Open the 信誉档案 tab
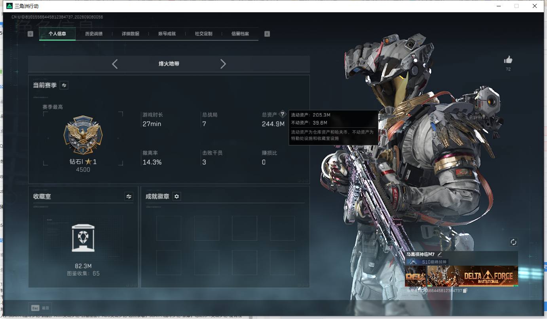The width and height of the screenshot is (547, 319). click(x=240, y=34)
